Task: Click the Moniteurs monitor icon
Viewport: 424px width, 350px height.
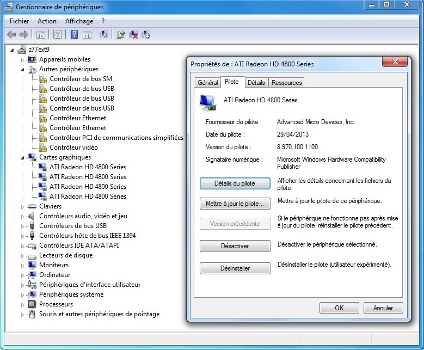Action: [x=32, y=265]
